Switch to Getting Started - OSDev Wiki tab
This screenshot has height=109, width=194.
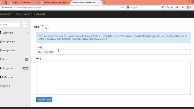(55, 2)
